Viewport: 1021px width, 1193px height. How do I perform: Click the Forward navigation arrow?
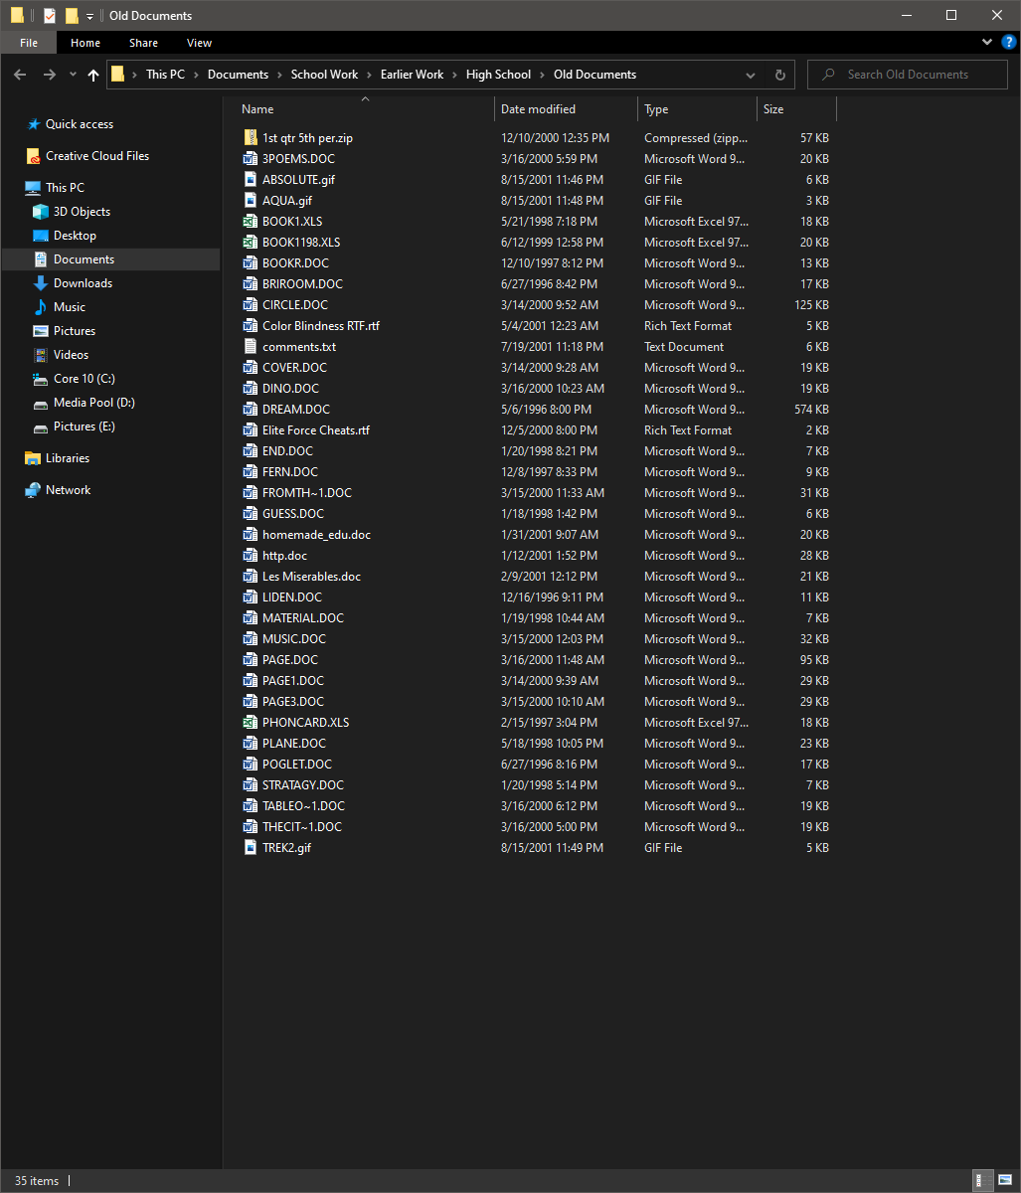49,75
